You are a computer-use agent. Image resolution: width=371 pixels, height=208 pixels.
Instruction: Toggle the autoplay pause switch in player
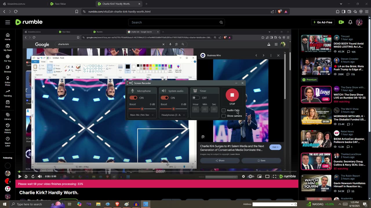click(x=251, y=177)
